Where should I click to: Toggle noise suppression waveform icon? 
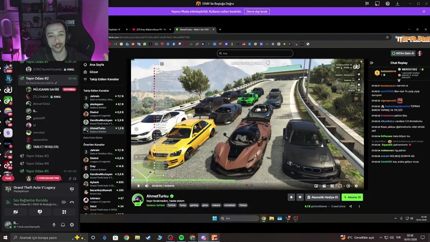click(x=64, y=202)
